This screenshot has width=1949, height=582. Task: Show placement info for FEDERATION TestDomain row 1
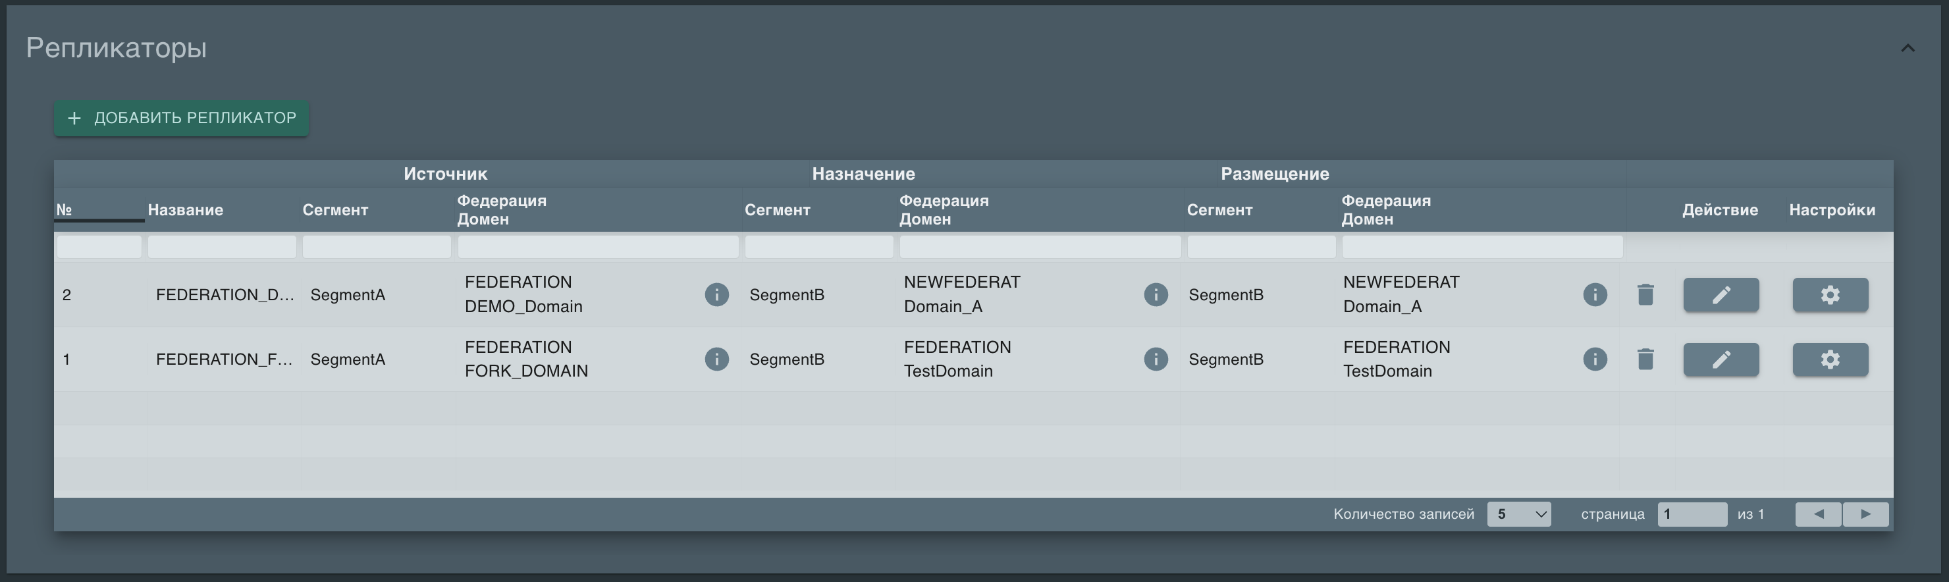coord(1595,359)
